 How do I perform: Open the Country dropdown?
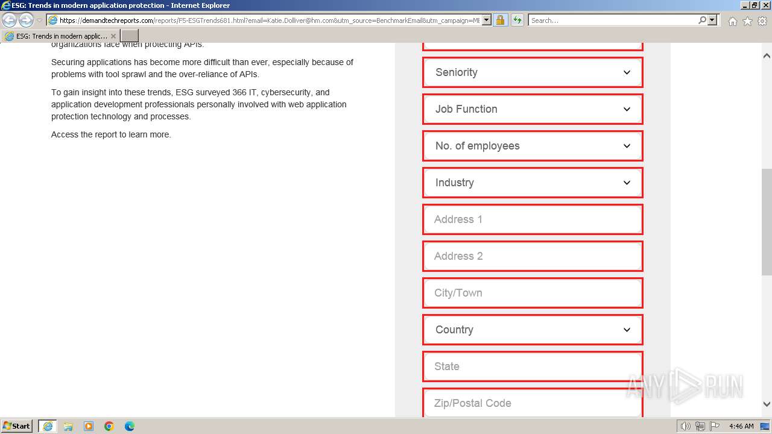[x=533, y=330]
